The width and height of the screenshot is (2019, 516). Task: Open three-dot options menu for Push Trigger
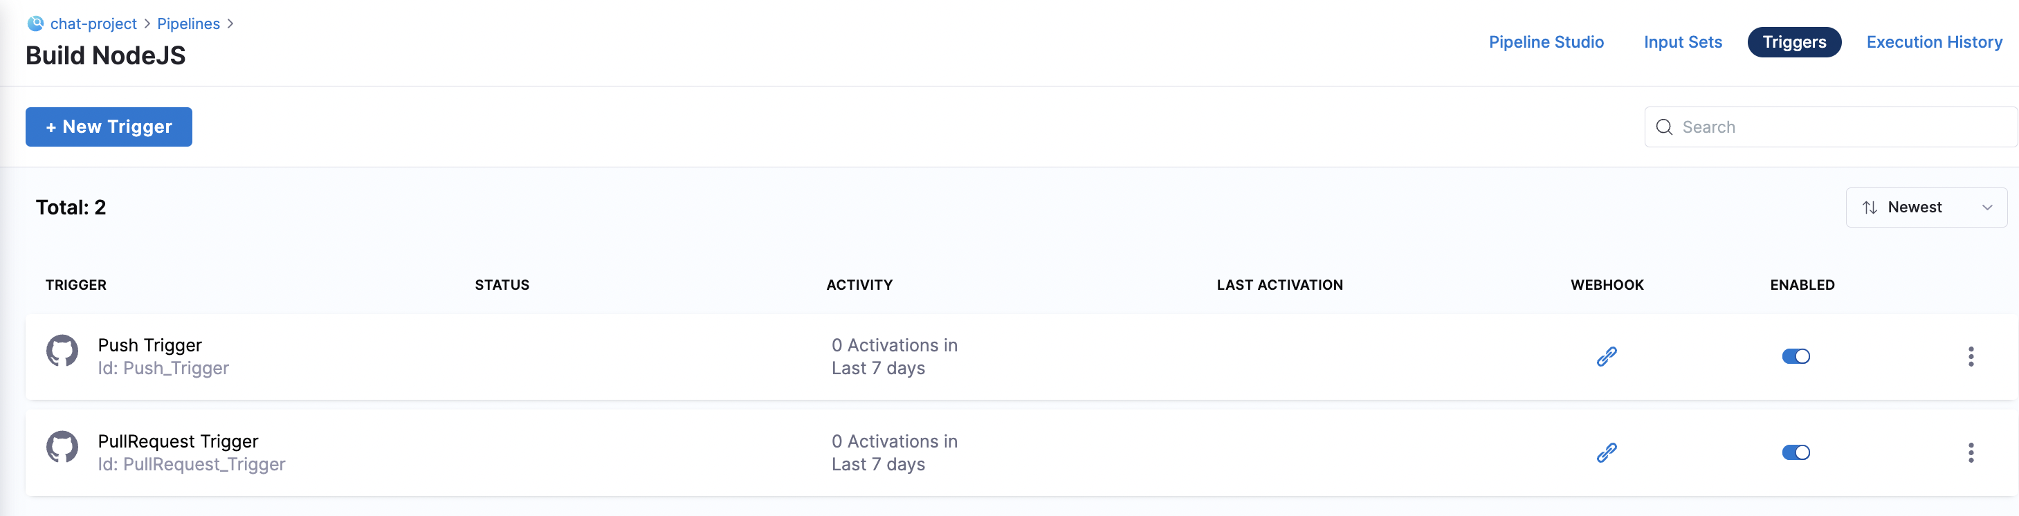point(1971,356)
